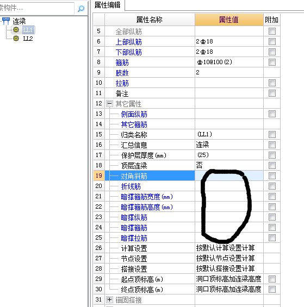The image size is (304, 307).
Task: Toggle 附加 checkbox for 侧面纵筋
Action: 272,114
